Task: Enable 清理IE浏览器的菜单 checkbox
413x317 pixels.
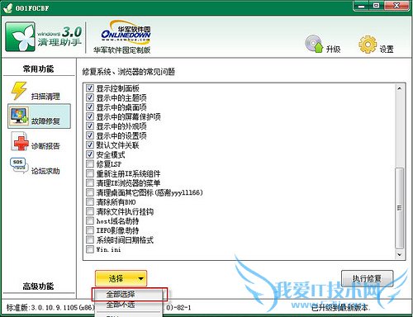Action: 90,182
